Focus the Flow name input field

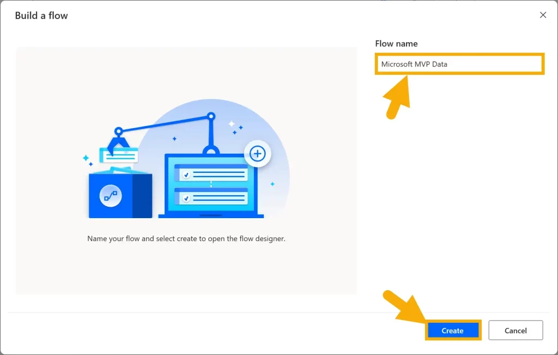tap(459, 64)
